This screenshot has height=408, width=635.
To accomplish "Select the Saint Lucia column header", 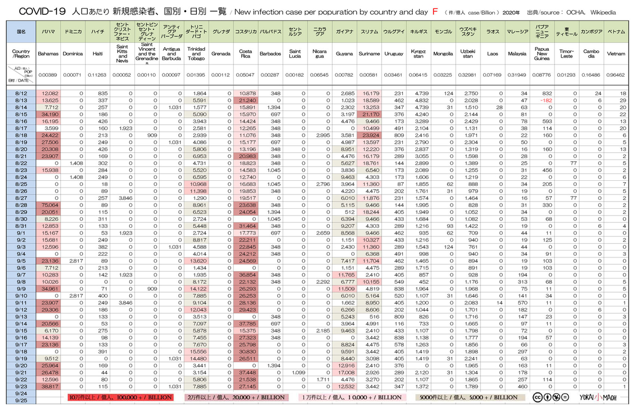I will [295, 54].
